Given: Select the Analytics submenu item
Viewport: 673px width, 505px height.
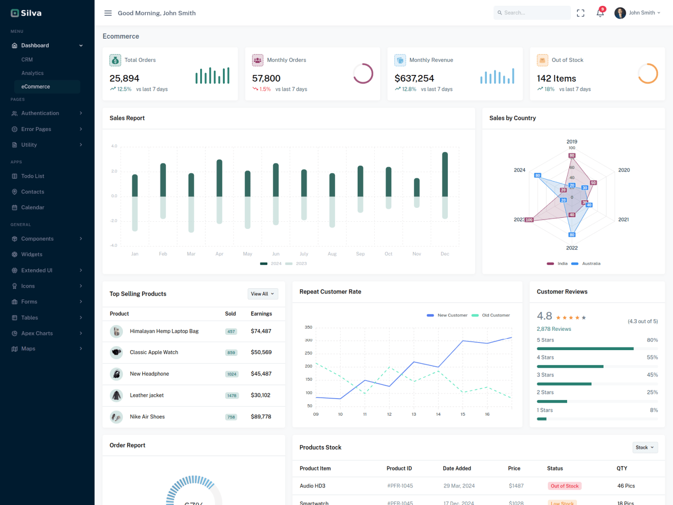Looking at the screenshot, I should point(32,73).
